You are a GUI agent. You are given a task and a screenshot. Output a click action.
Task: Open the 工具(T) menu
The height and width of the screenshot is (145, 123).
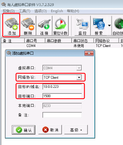[24, 11]
